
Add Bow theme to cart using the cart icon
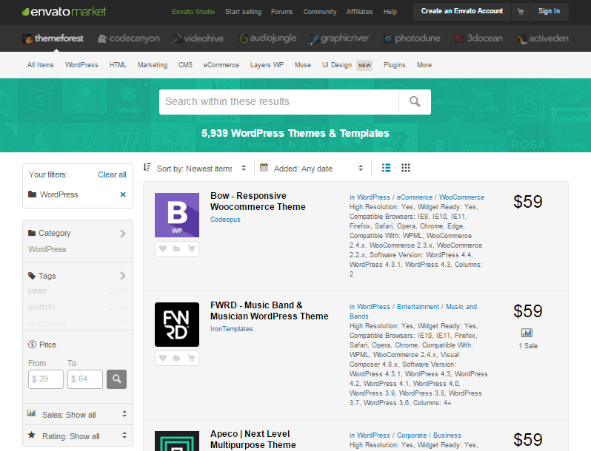pos(192,249)
